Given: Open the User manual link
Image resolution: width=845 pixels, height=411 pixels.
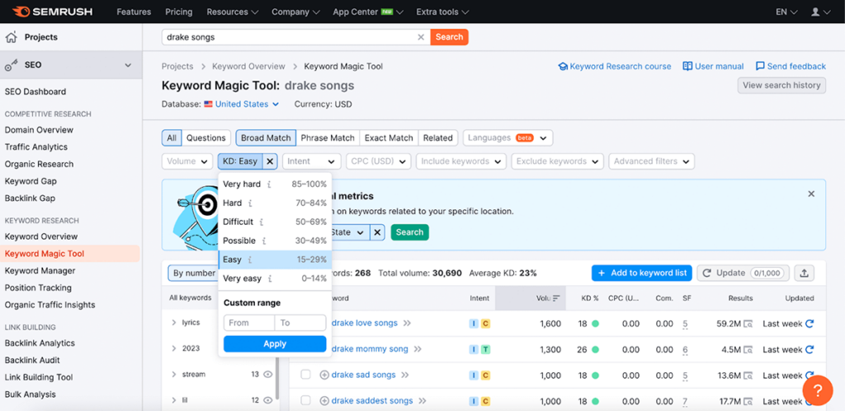Looking at the screenshot, I should point(713,66).
